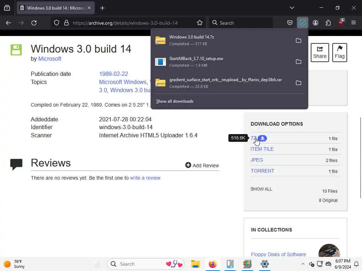
Task: Open the ITEM TILE download option
Action: coord(262,149)
